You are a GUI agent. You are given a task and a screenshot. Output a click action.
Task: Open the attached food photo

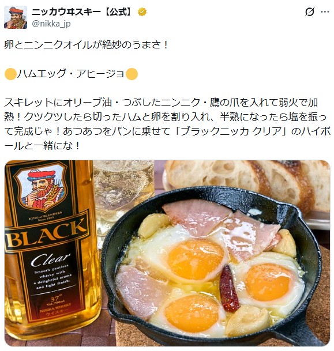[167, 253]
